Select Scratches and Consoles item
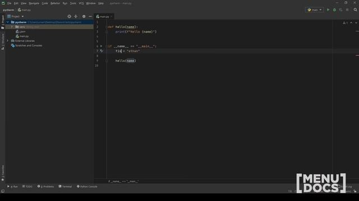 point(26,46)
